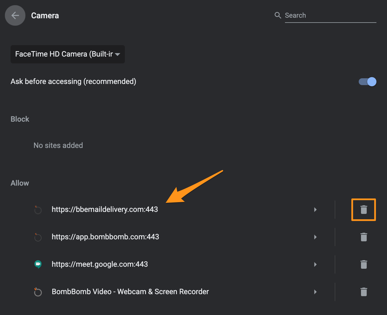Select https://app.bombbomb.com:443 entry
This screenshot has height=315, width=387.
105,237
